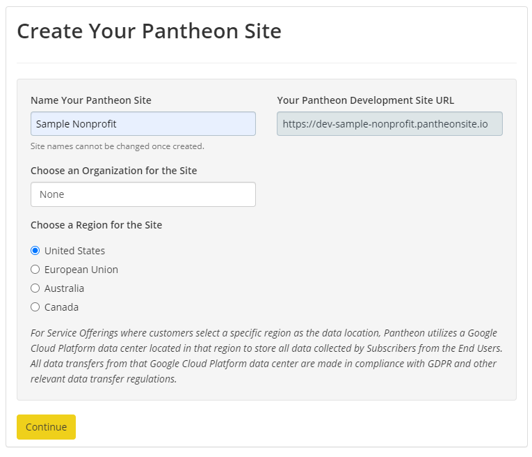Select the United States region radio button
The width and height of the screenshot is (532, 457).
35,251
